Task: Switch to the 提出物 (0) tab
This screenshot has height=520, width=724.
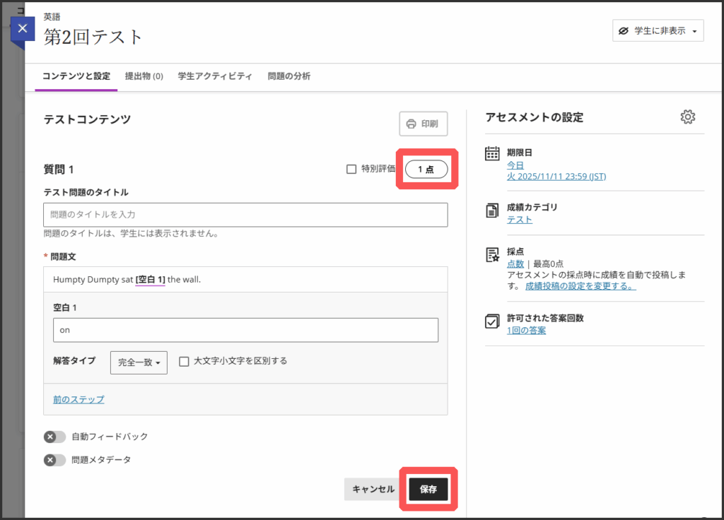Action: [x=144, y=76]
